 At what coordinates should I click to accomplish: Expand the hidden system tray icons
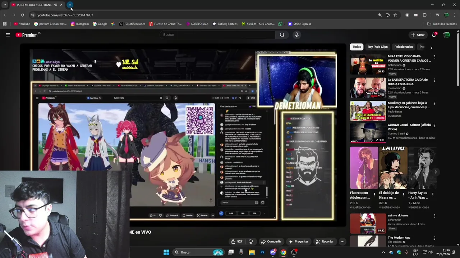383,252
